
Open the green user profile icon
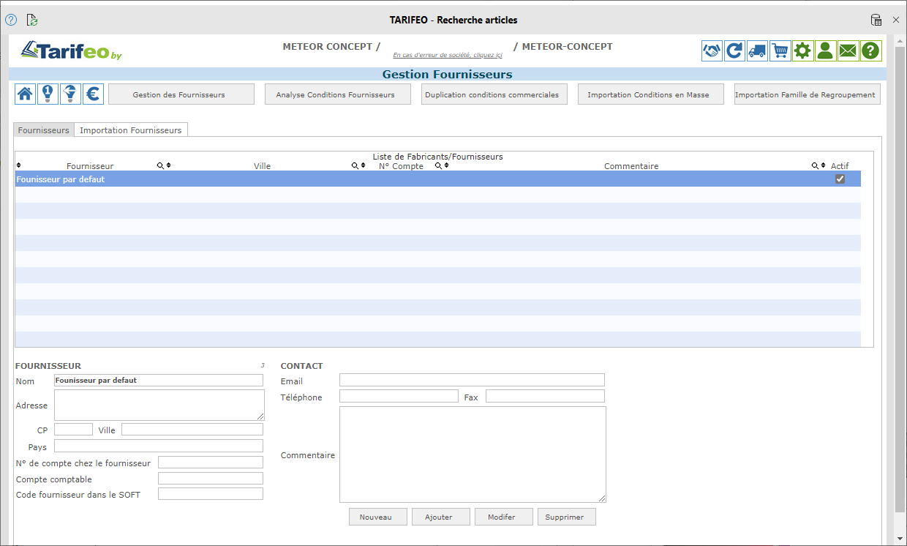(825, 51)
